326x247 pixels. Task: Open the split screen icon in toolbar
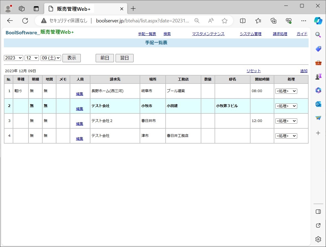pyautogui.click(x=243, y=21)
